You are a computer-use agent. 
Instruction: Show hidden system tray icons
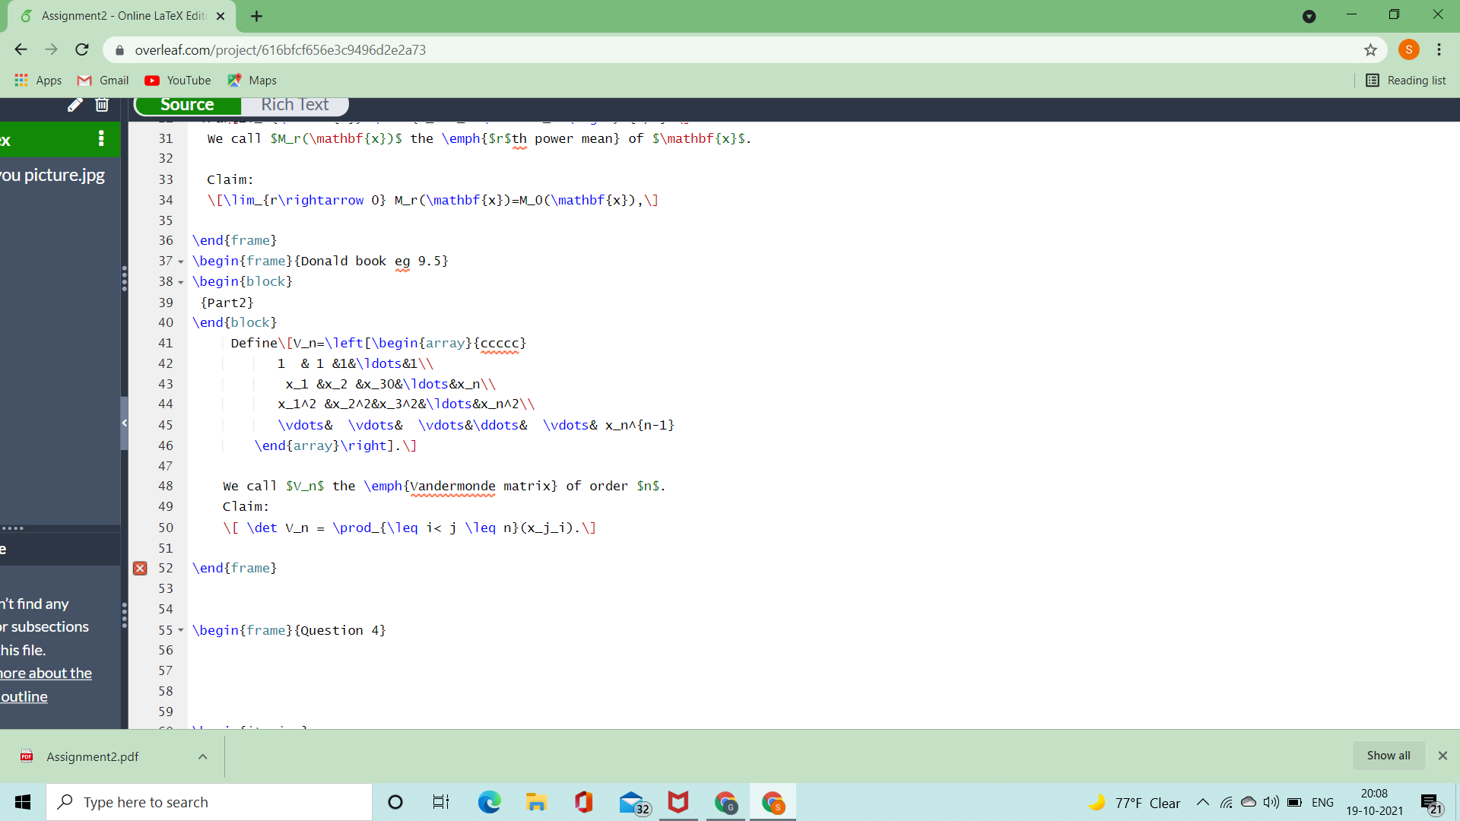coord(1202,802)
